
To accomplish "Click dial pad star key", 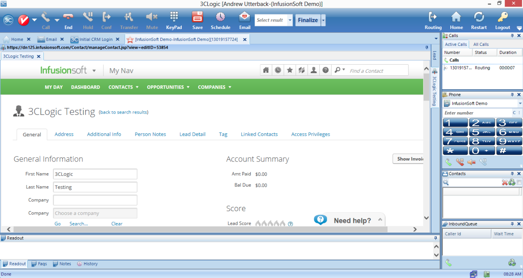I will tap(455, 151).
